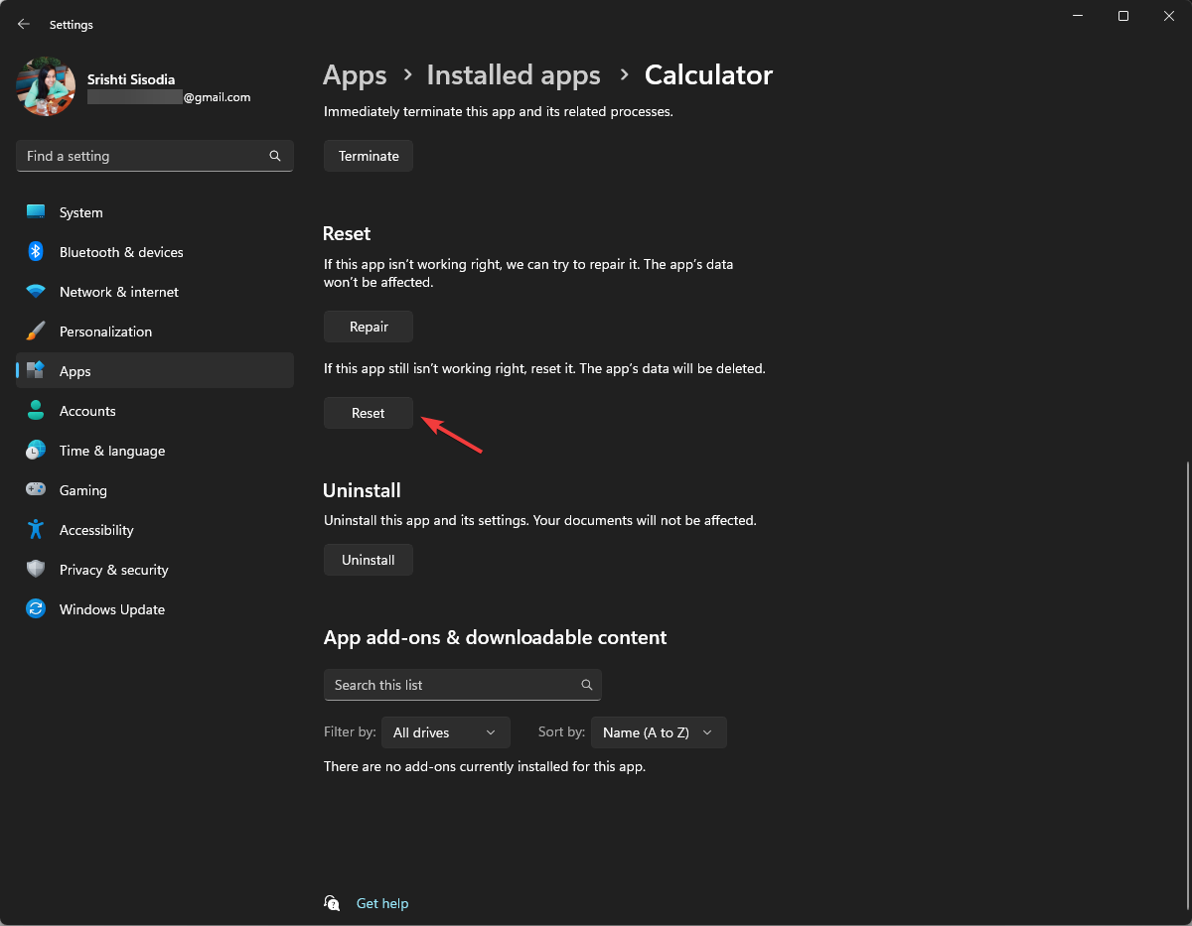Click the Accessibility figure icon
This screenshot has width=1192, height=926.
click(x=36, y=530)
